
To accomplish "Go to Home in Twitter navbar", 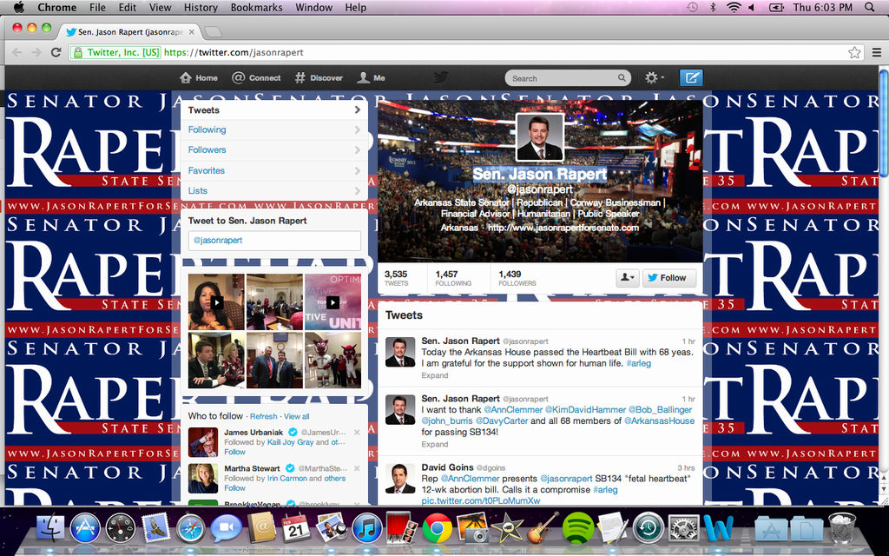I will click(x=199, y=78).
